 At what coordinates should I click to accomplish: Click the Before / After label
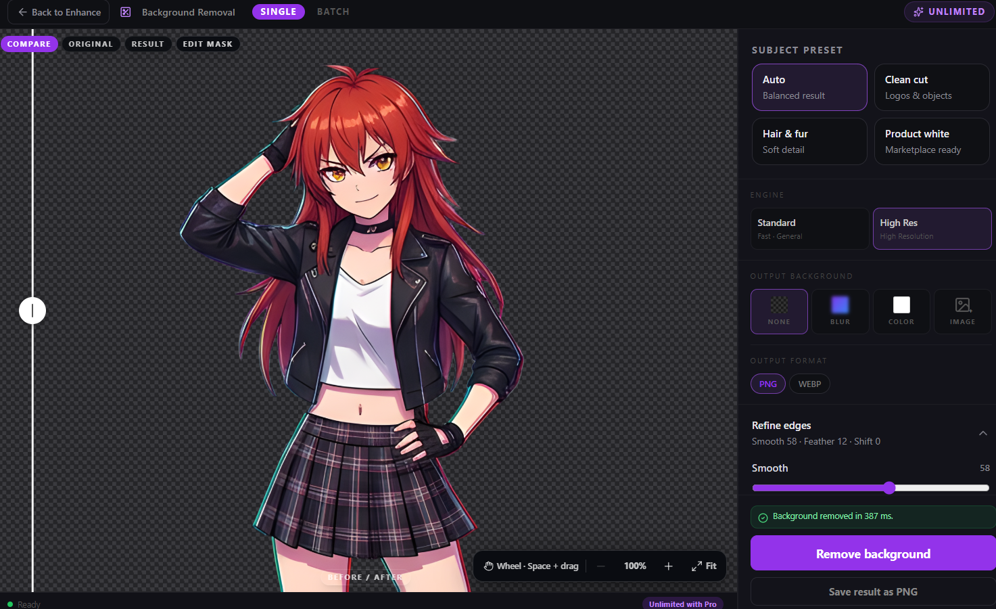365,577
